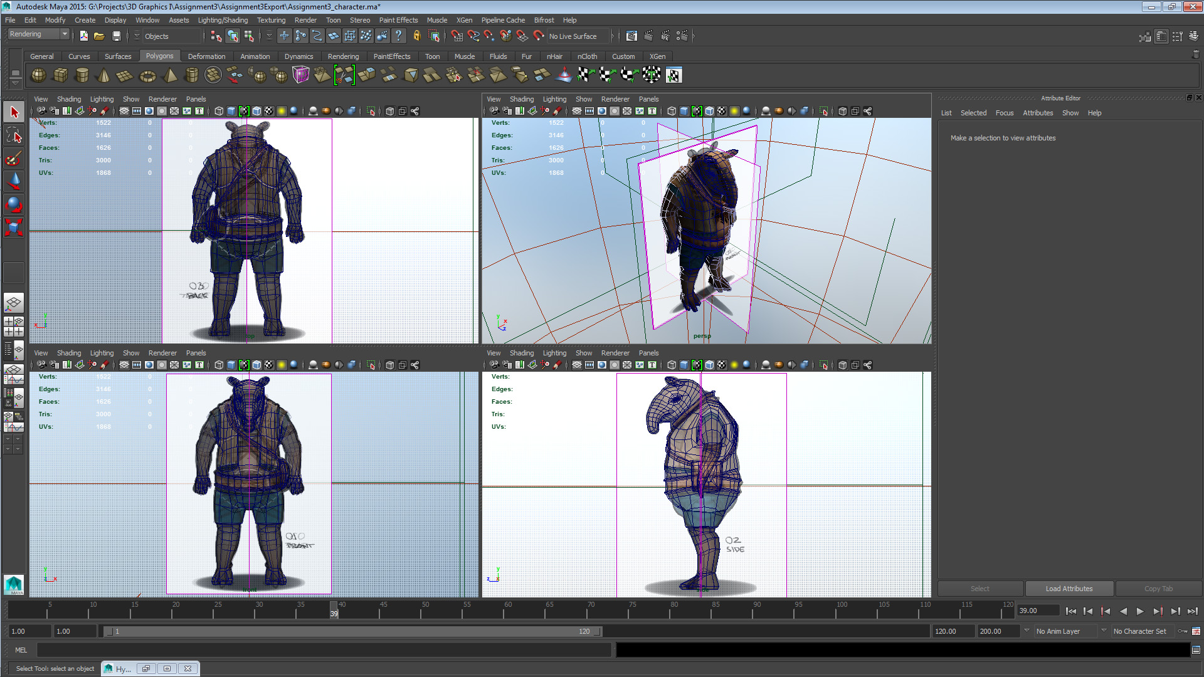Toggle select by component type mode

[x=249, y=36]
